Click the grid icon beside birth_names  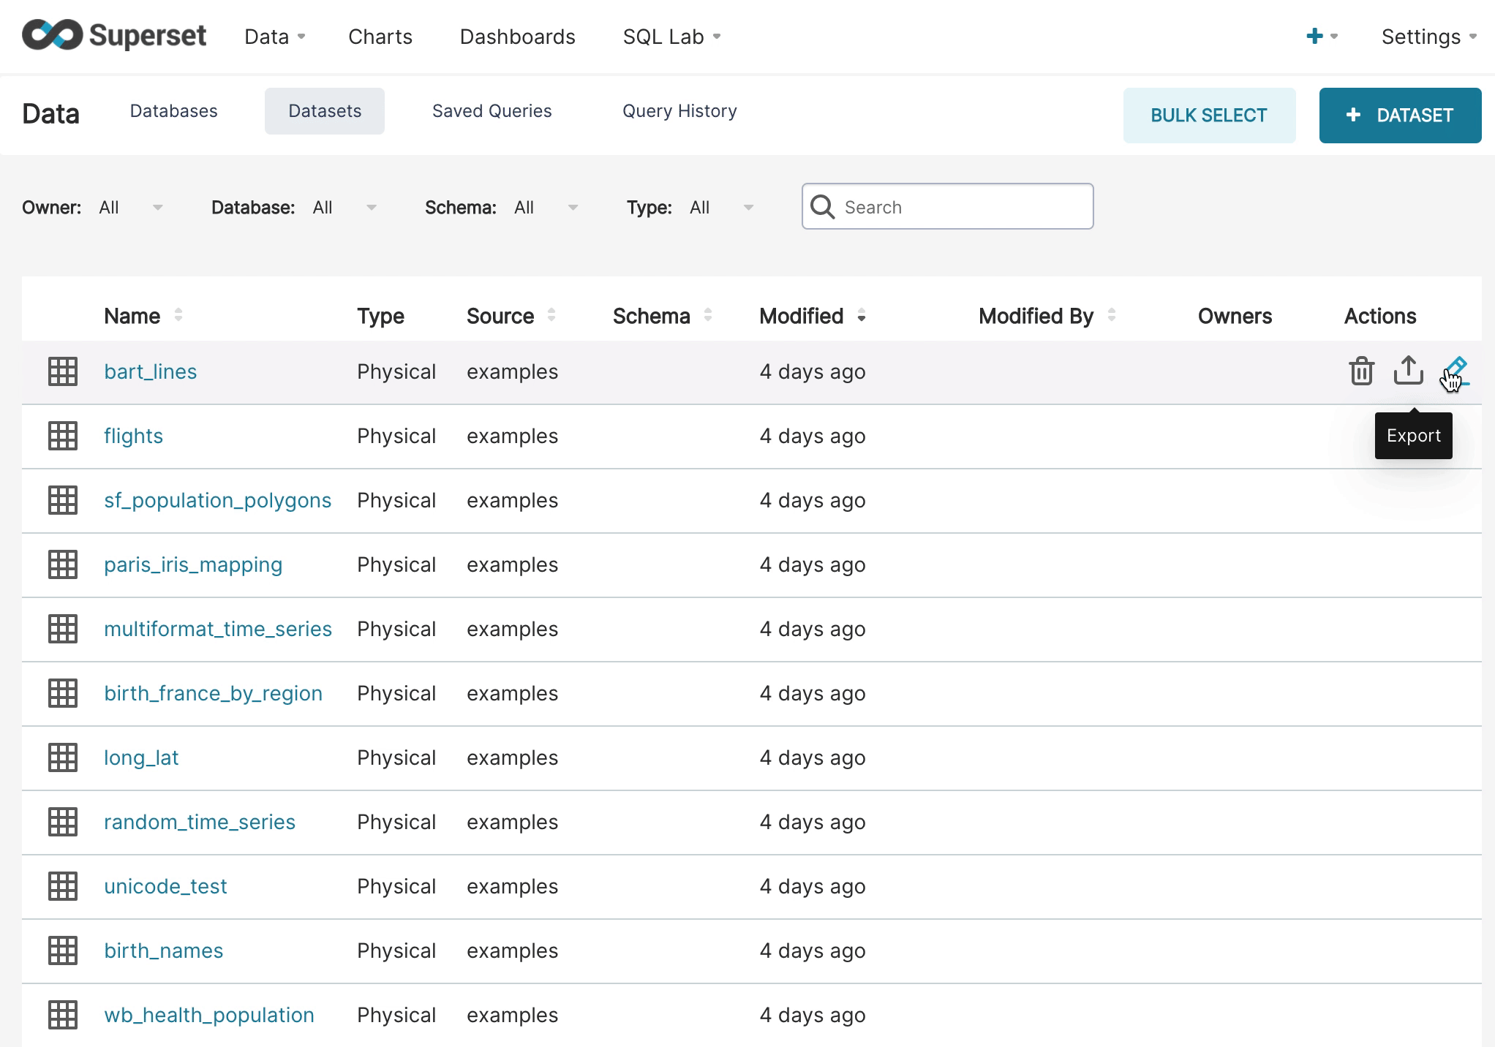[x=63, y=950]
